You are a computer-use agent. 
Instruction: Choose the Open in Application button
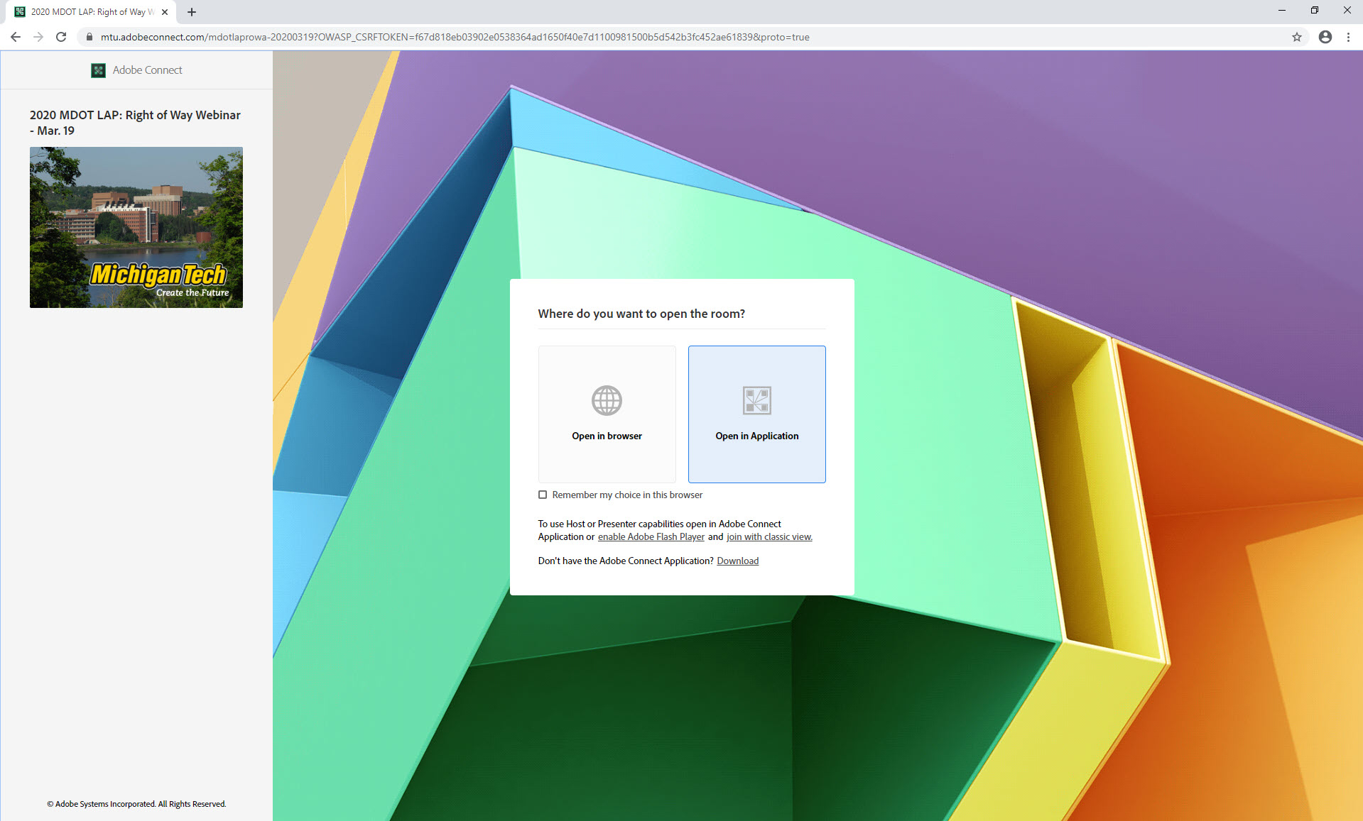756,414
